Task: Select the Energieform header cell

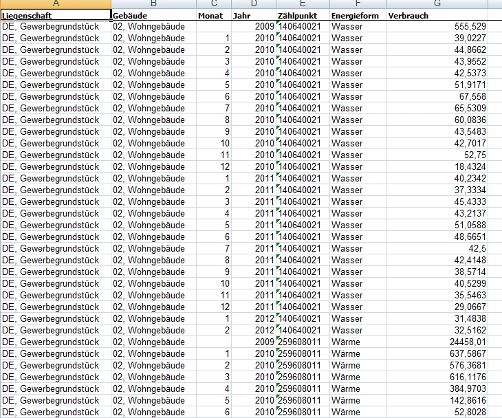Action: click(357, 15)
